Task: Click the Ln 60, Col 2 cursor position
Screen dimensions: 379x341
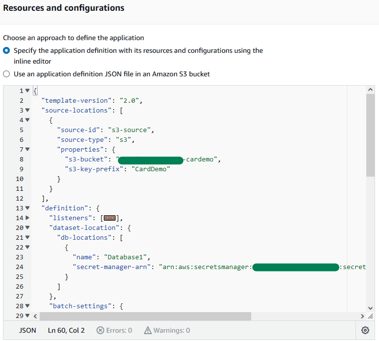Action: tap(66, 330)
